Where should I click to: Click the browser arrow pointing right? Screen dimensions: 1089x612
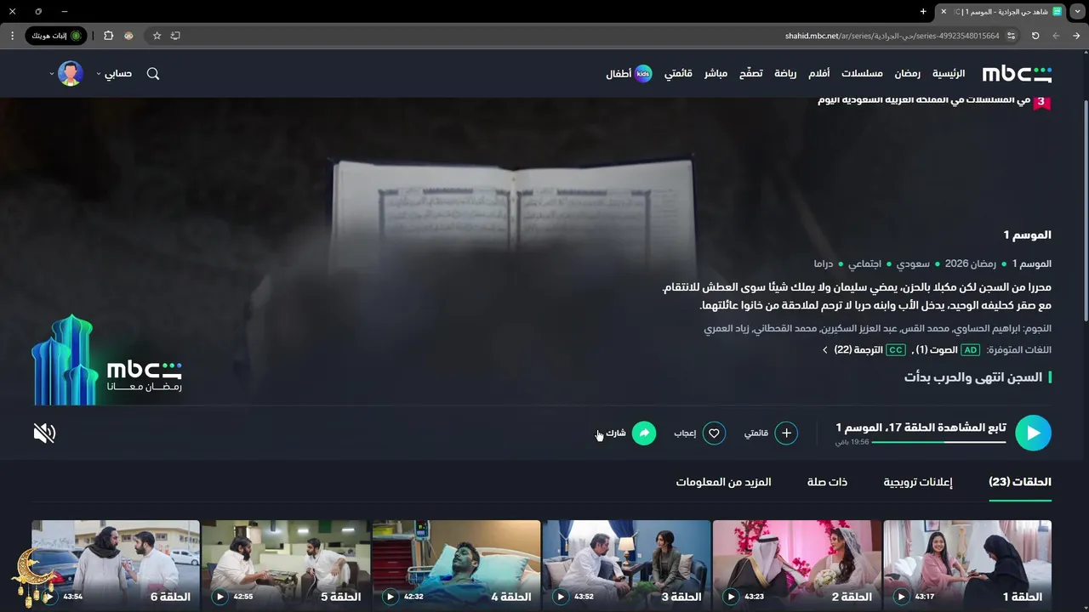1077,36
